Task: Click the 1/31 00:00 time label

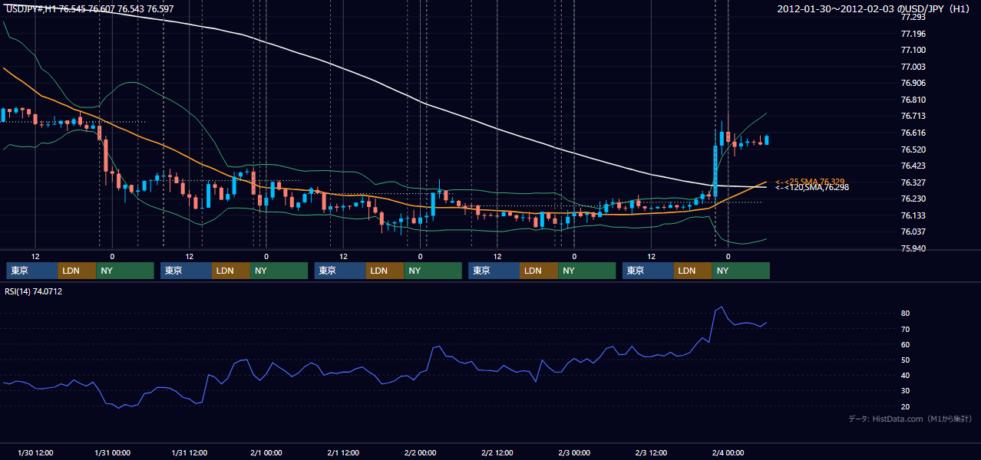Action: (x=112, y=452)
